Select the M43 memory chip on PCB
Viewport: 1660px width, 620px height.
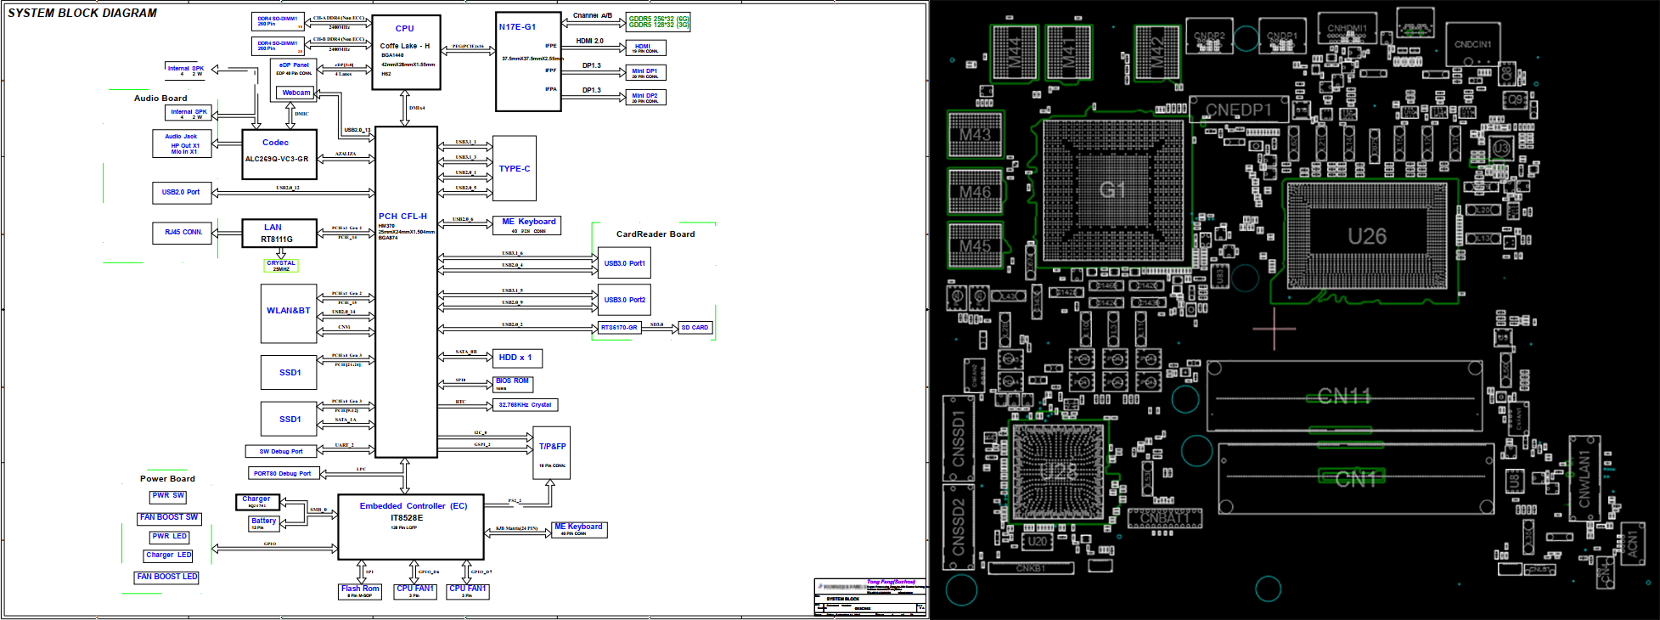coord(975,134)
